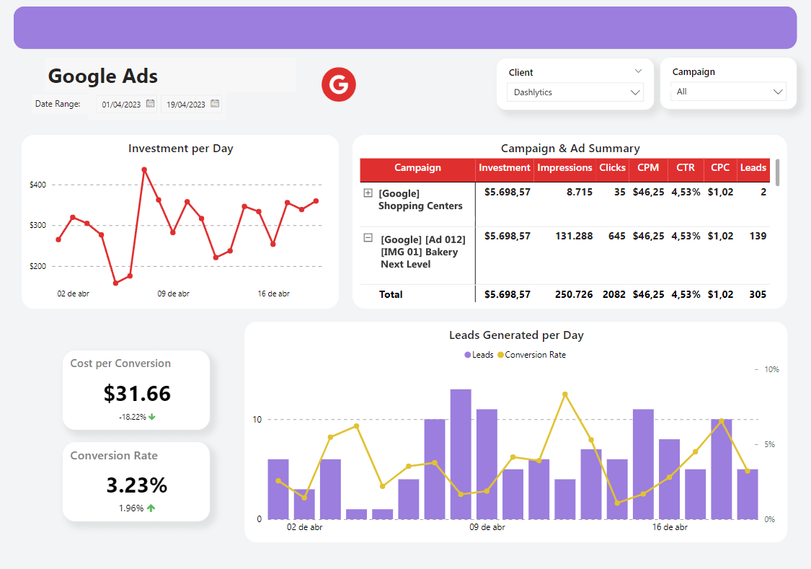Click the Date Range label
Viewport: 811px width, 569px height.
[58, 103]
